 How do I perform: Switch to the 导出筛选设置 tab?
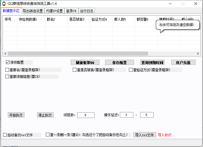(33, 11)
